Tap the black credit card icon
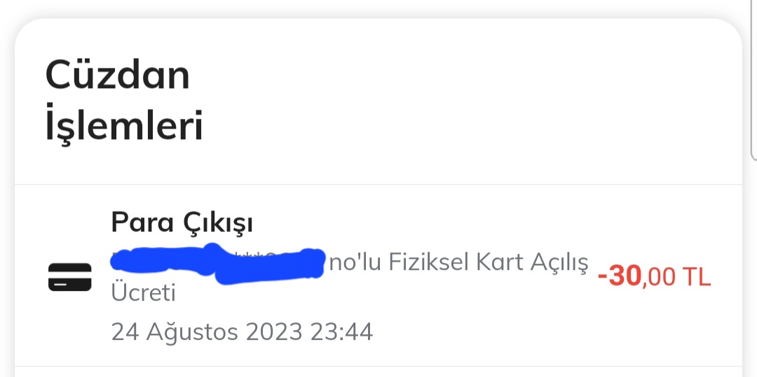The height and width of the screenshot is (377, 757). click(x=69, y=277)
